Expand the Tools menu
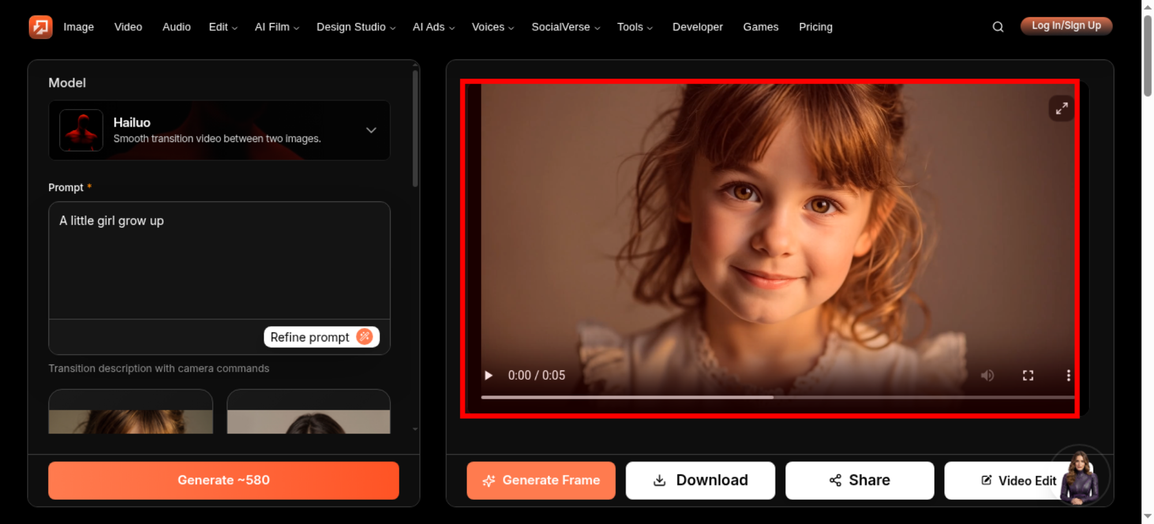Viewport: 1154px width, 524px height. [635, 27]
